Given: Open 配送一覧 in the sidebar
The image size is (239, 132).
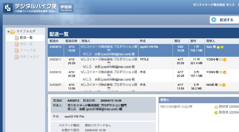Looking at the screenshot, I should (x=26, y=38).
